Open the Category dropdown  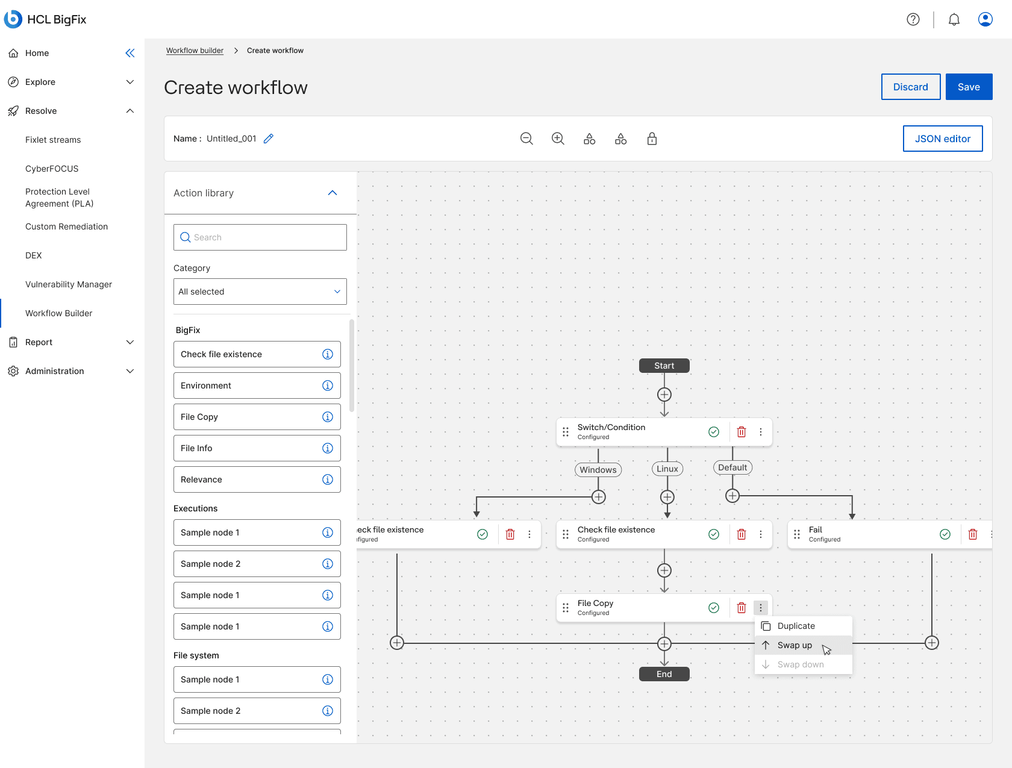coord(260,292)
